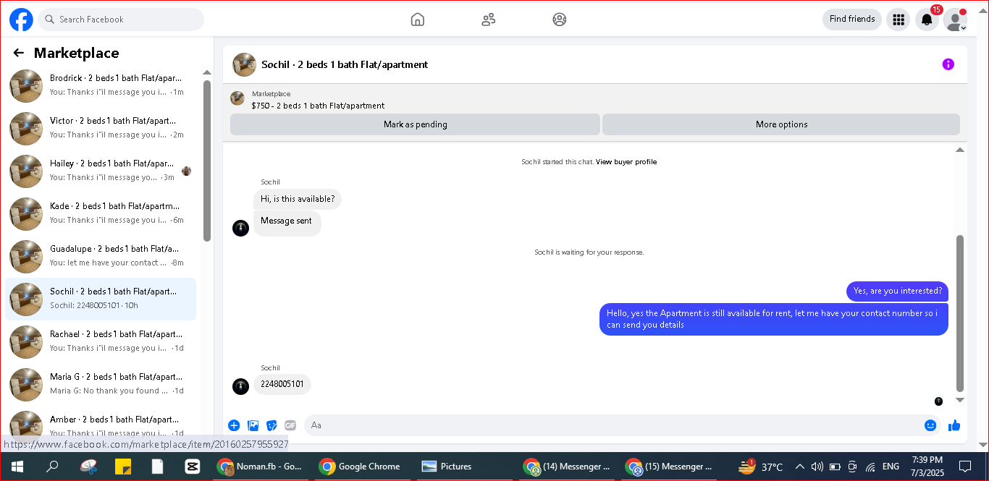Viewport: 989px width, 481px height.
Task: Click message pane scrollbar up arrow
Action: [960, 150]
